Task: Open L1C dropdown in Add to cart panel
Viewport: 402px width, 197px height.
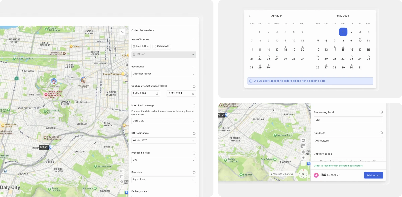Action: coord(348,120)
